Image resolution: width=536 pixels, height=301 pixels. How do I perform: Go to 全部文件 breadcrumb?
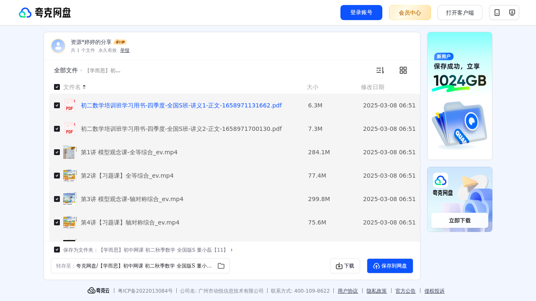coord(66,70)
